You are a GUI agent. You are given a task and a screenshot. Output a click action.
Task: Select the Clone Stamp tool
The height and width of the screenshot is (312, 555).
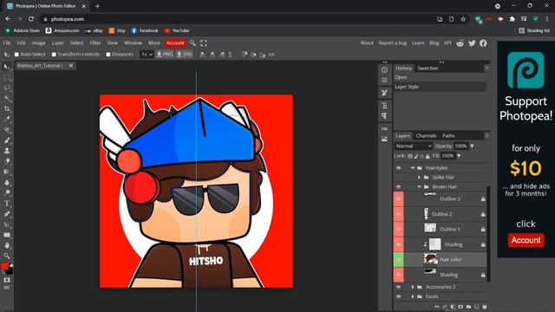tap(7, 151)
